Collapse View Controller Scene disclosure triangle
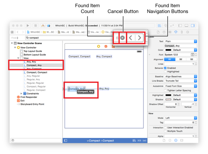Viewport: 208px width, 154px height. [x=12, y=43]
